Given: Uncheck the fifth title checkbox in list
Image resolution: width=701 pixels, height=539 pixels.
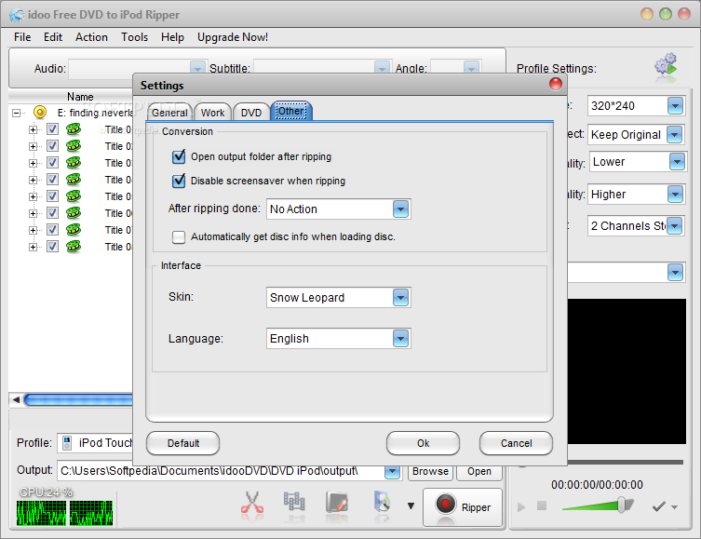Looking at the screenshot, I should click(x=52, y=196).
